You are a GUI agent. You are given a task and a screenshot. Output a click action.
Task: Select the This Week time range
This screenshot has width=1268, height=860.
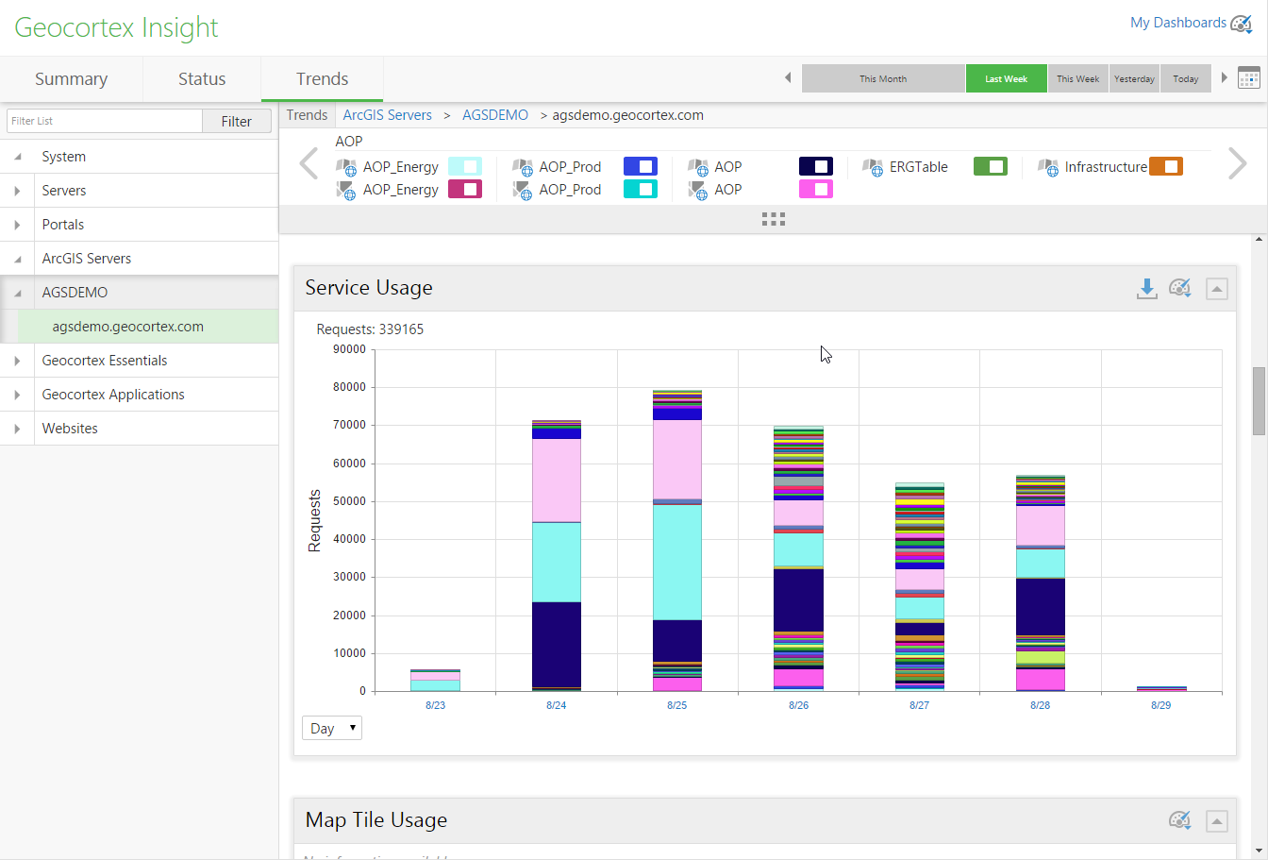coord(1077,78)
